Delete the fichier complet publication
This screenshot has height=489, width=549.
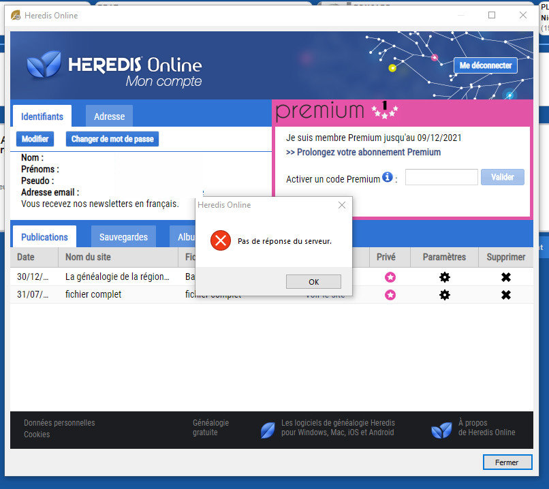tap(506, 295)
